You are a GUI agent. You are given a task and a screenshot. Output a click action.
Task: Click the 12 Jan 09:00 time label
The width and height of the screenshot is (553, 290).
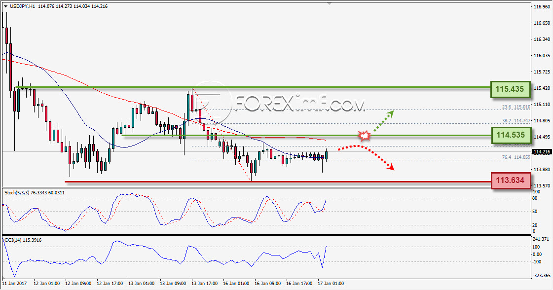[78, 283]
